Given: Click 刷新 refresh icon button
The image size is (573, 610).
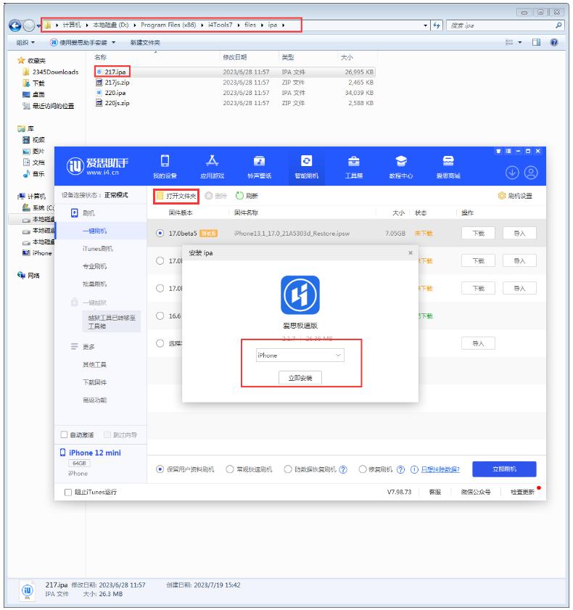Looking at the screenshot, I should (x=247, y=196).
